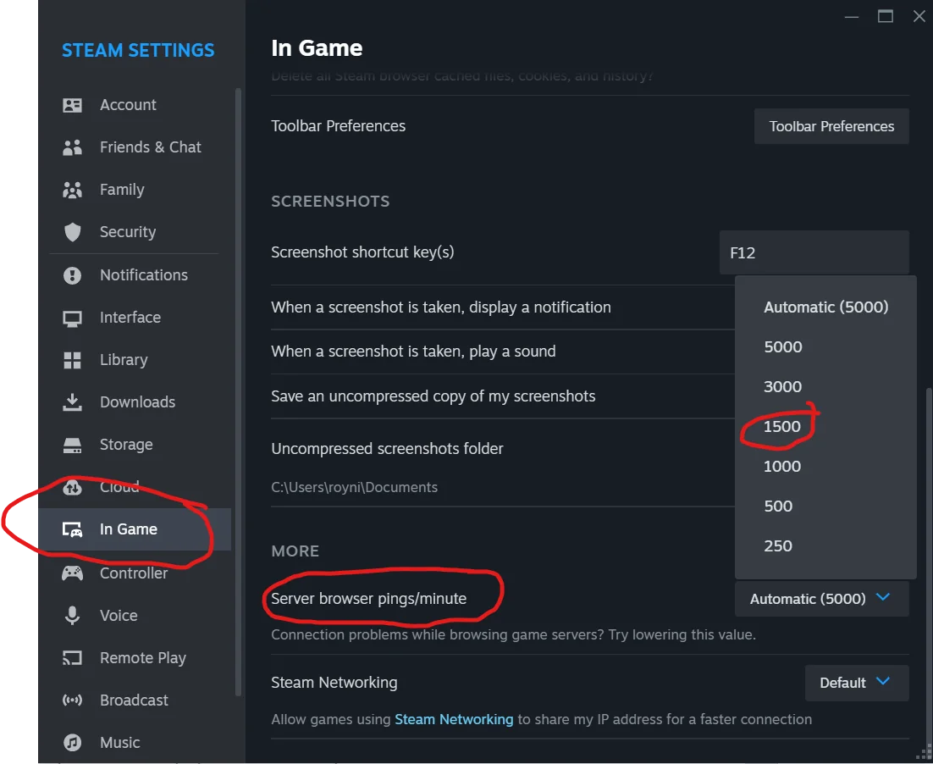
Task: Click the Toolbar Preferences button
Action: 831,126
